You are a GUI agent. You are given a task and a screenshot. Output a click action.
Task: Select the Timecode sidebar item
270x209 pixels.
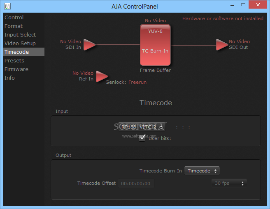(x=24, y=52)
